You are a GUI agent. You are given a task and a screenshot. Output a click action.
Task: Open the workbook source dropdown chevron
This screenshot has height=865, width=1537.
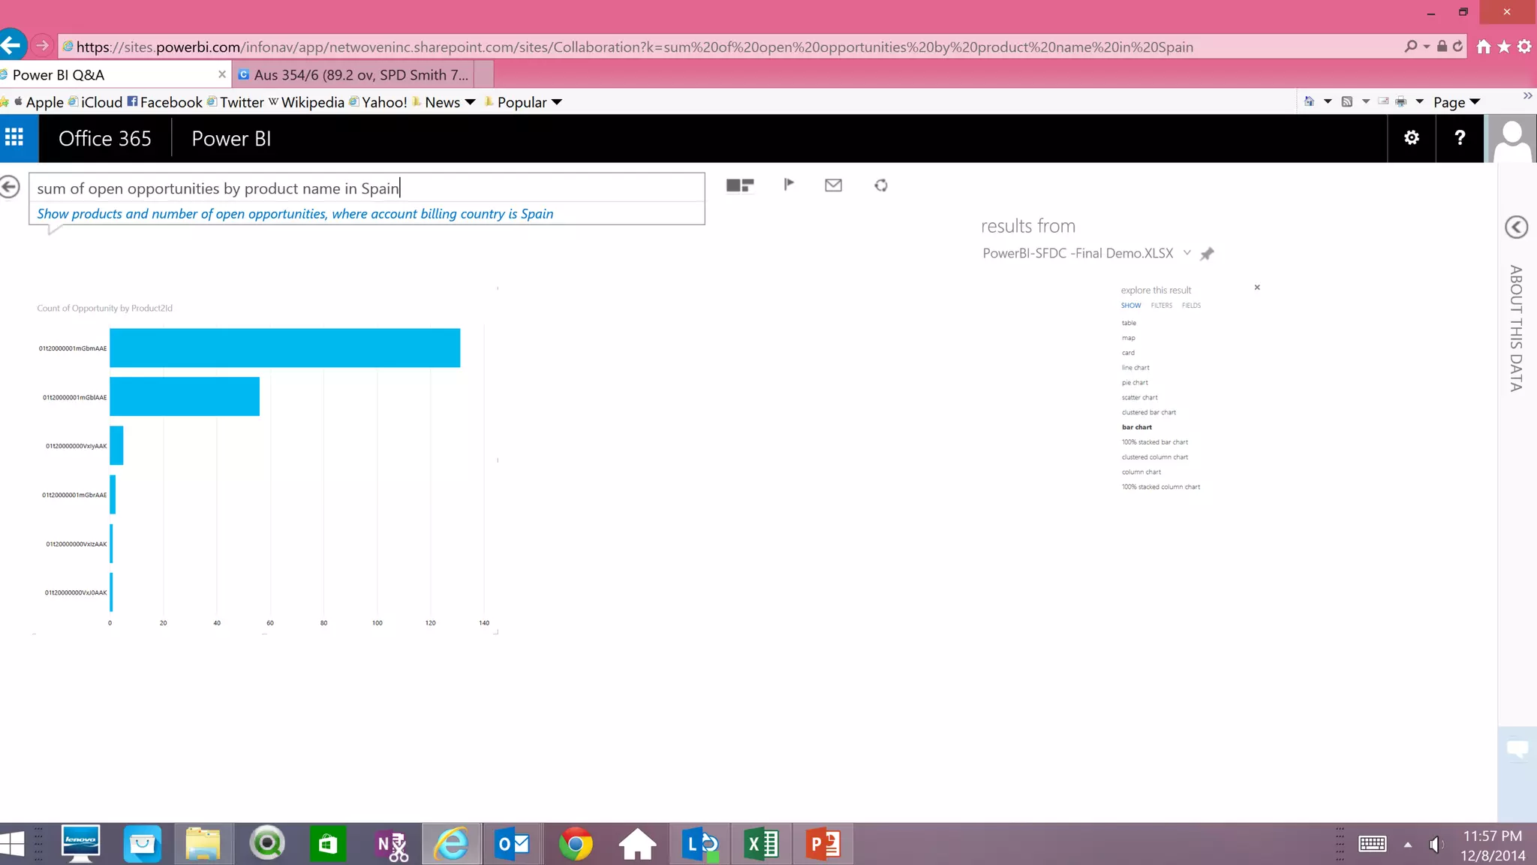click(1187, 252)
